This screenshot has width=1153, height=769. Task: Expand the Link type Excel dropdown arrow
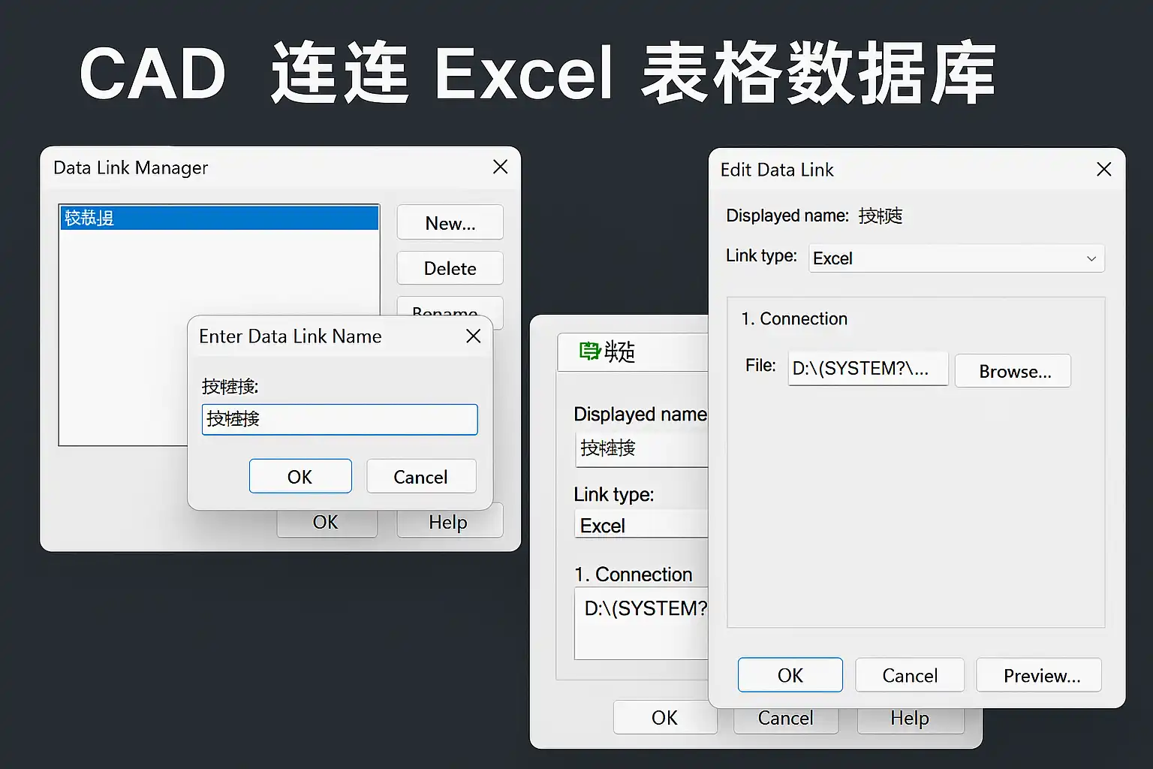point(1091,258)
